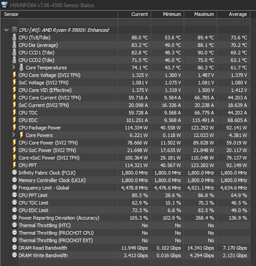Click lightning icon for CPU TDC

(x=15, y=113)
